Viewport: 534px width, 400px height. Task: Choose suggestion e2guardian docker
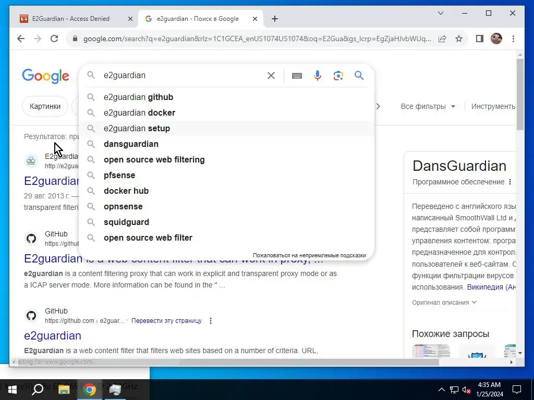click(x=226, y=113)
